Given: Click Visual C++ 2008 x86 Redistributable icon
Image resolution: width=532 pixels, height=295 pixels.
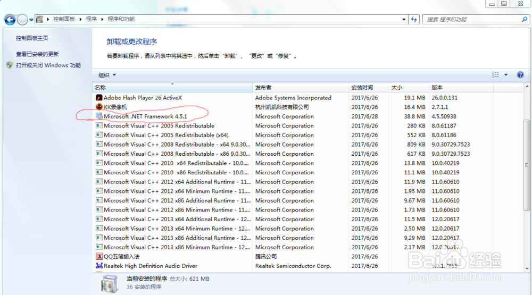Looking at the screenshot, I should tap(99, 154).
